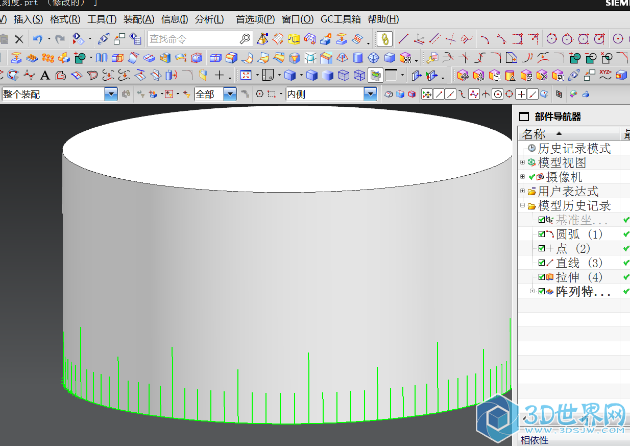The height and width of the screenshot is (446, 630).
Task: Select the 历史记录模式 item in navigator
Action: 574,148
